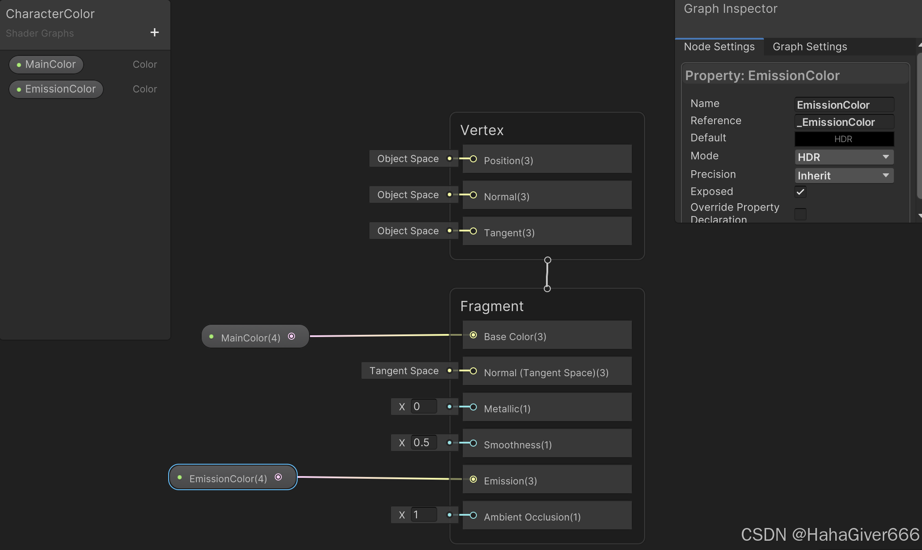
Task: Select the Node Settings tab
Action: click(719, 47)
